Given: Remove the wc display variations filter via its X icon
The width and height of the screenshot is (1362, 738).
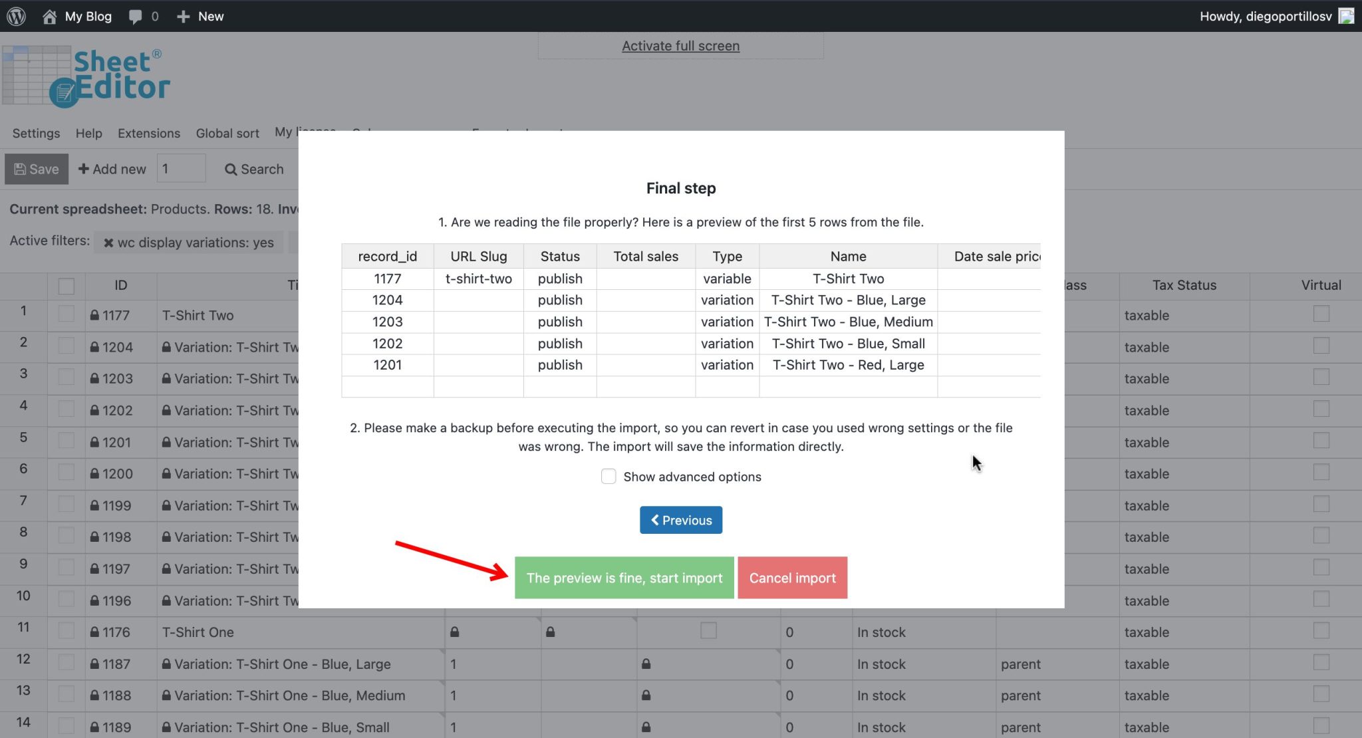Looking at the screenshot, I should (x=110, y=242).
